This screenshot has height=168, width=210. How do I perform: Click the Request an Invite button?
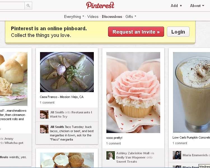click(x=136, y=32)
